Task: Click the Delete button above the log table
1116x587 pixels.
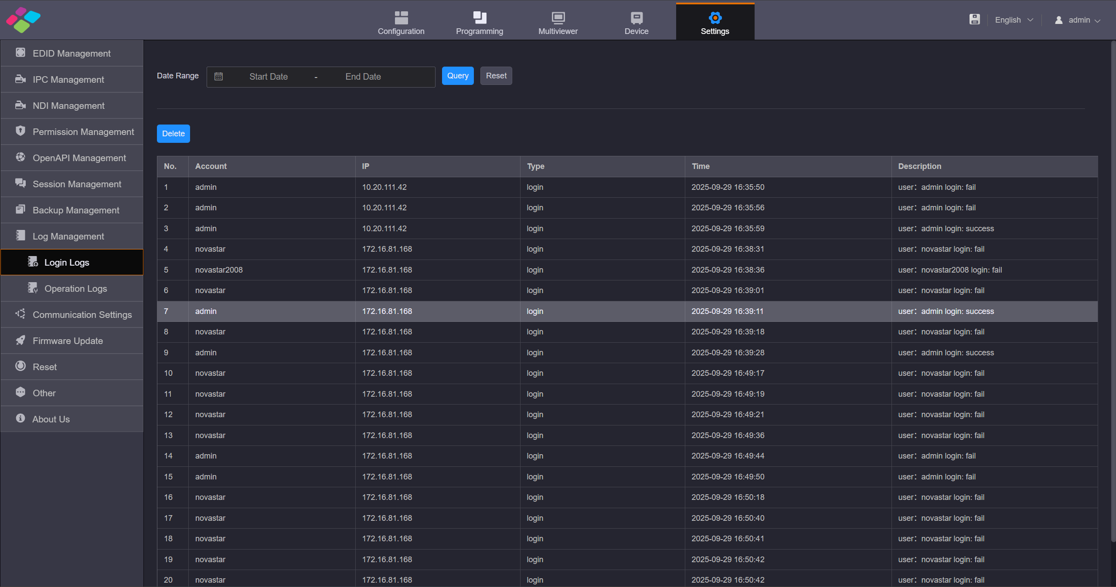Action: [173, 133]
